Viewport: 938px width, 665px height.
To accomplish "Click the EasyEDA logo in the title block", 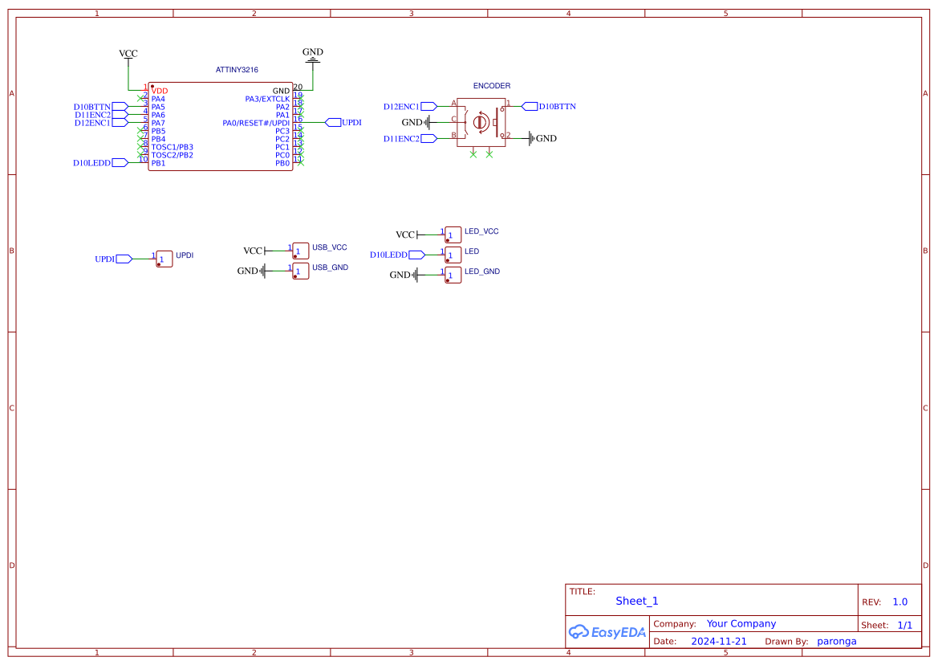I will tap(607, 632).
